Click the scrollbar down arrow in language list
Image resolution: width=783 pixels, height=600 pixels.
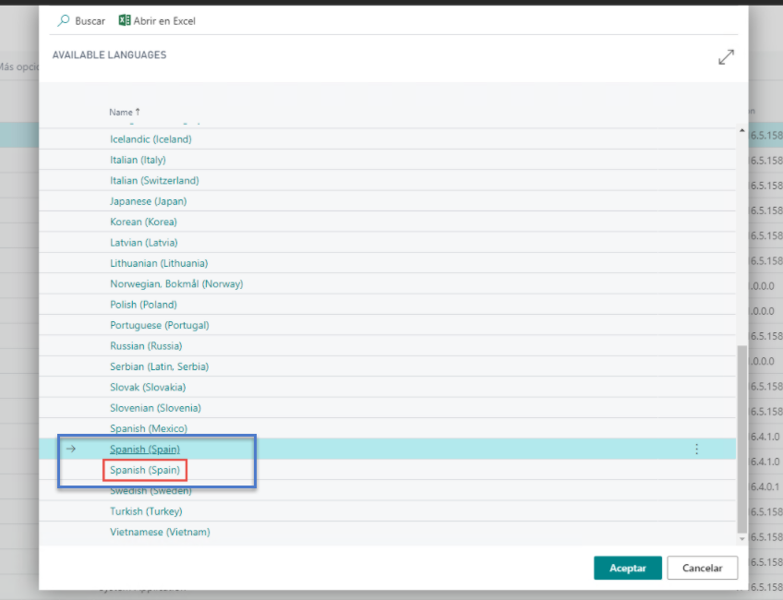tap(742, 538)
